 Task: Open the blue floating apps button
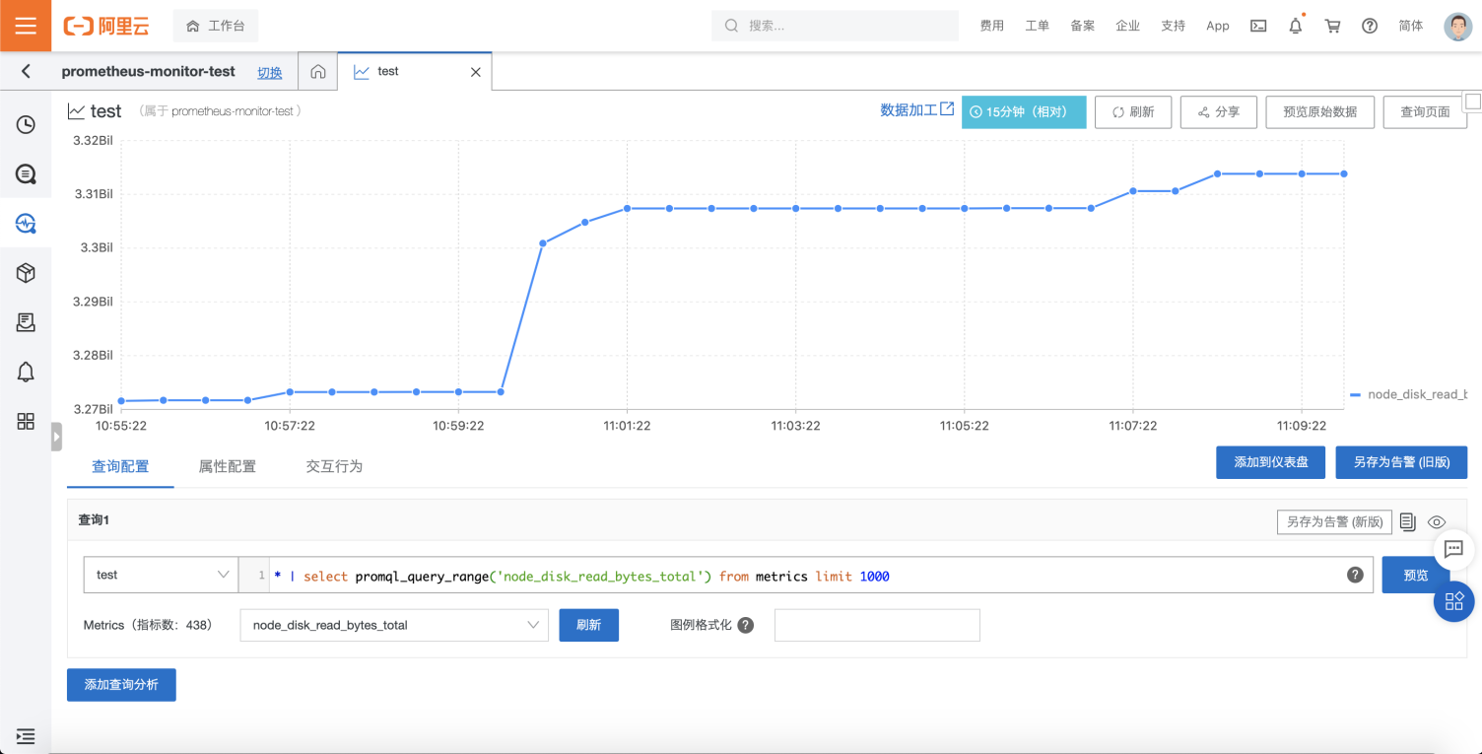coord(1453,601)
